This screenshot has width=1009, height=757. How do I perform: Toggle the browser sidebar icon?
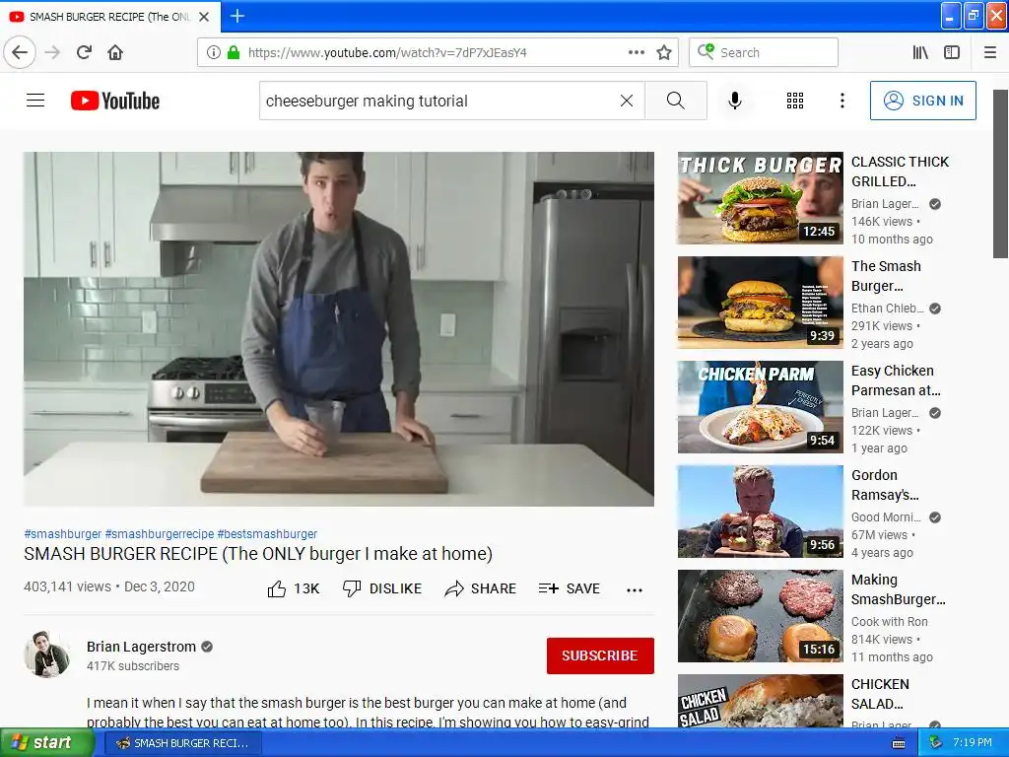(x=952, y=52)
